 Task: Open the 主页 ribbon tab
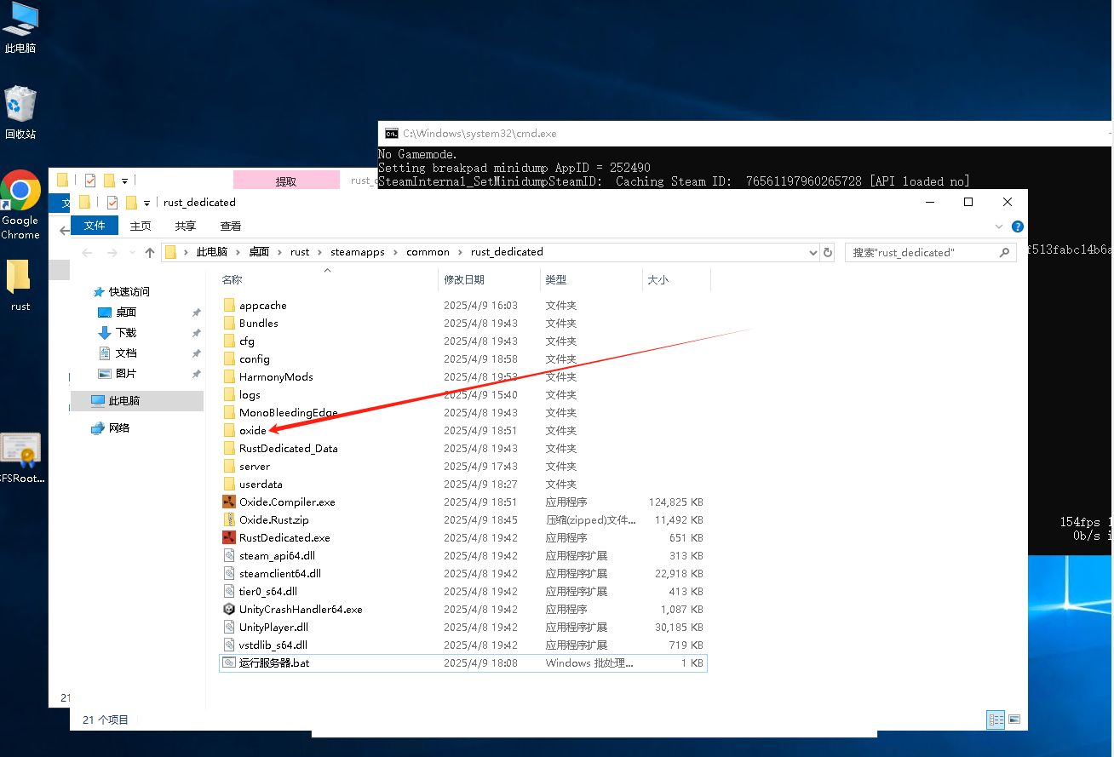click(x=141, y=226)
